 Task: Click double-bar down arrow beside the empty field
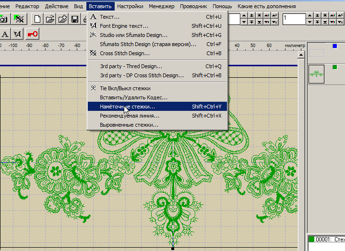[251, 22]
